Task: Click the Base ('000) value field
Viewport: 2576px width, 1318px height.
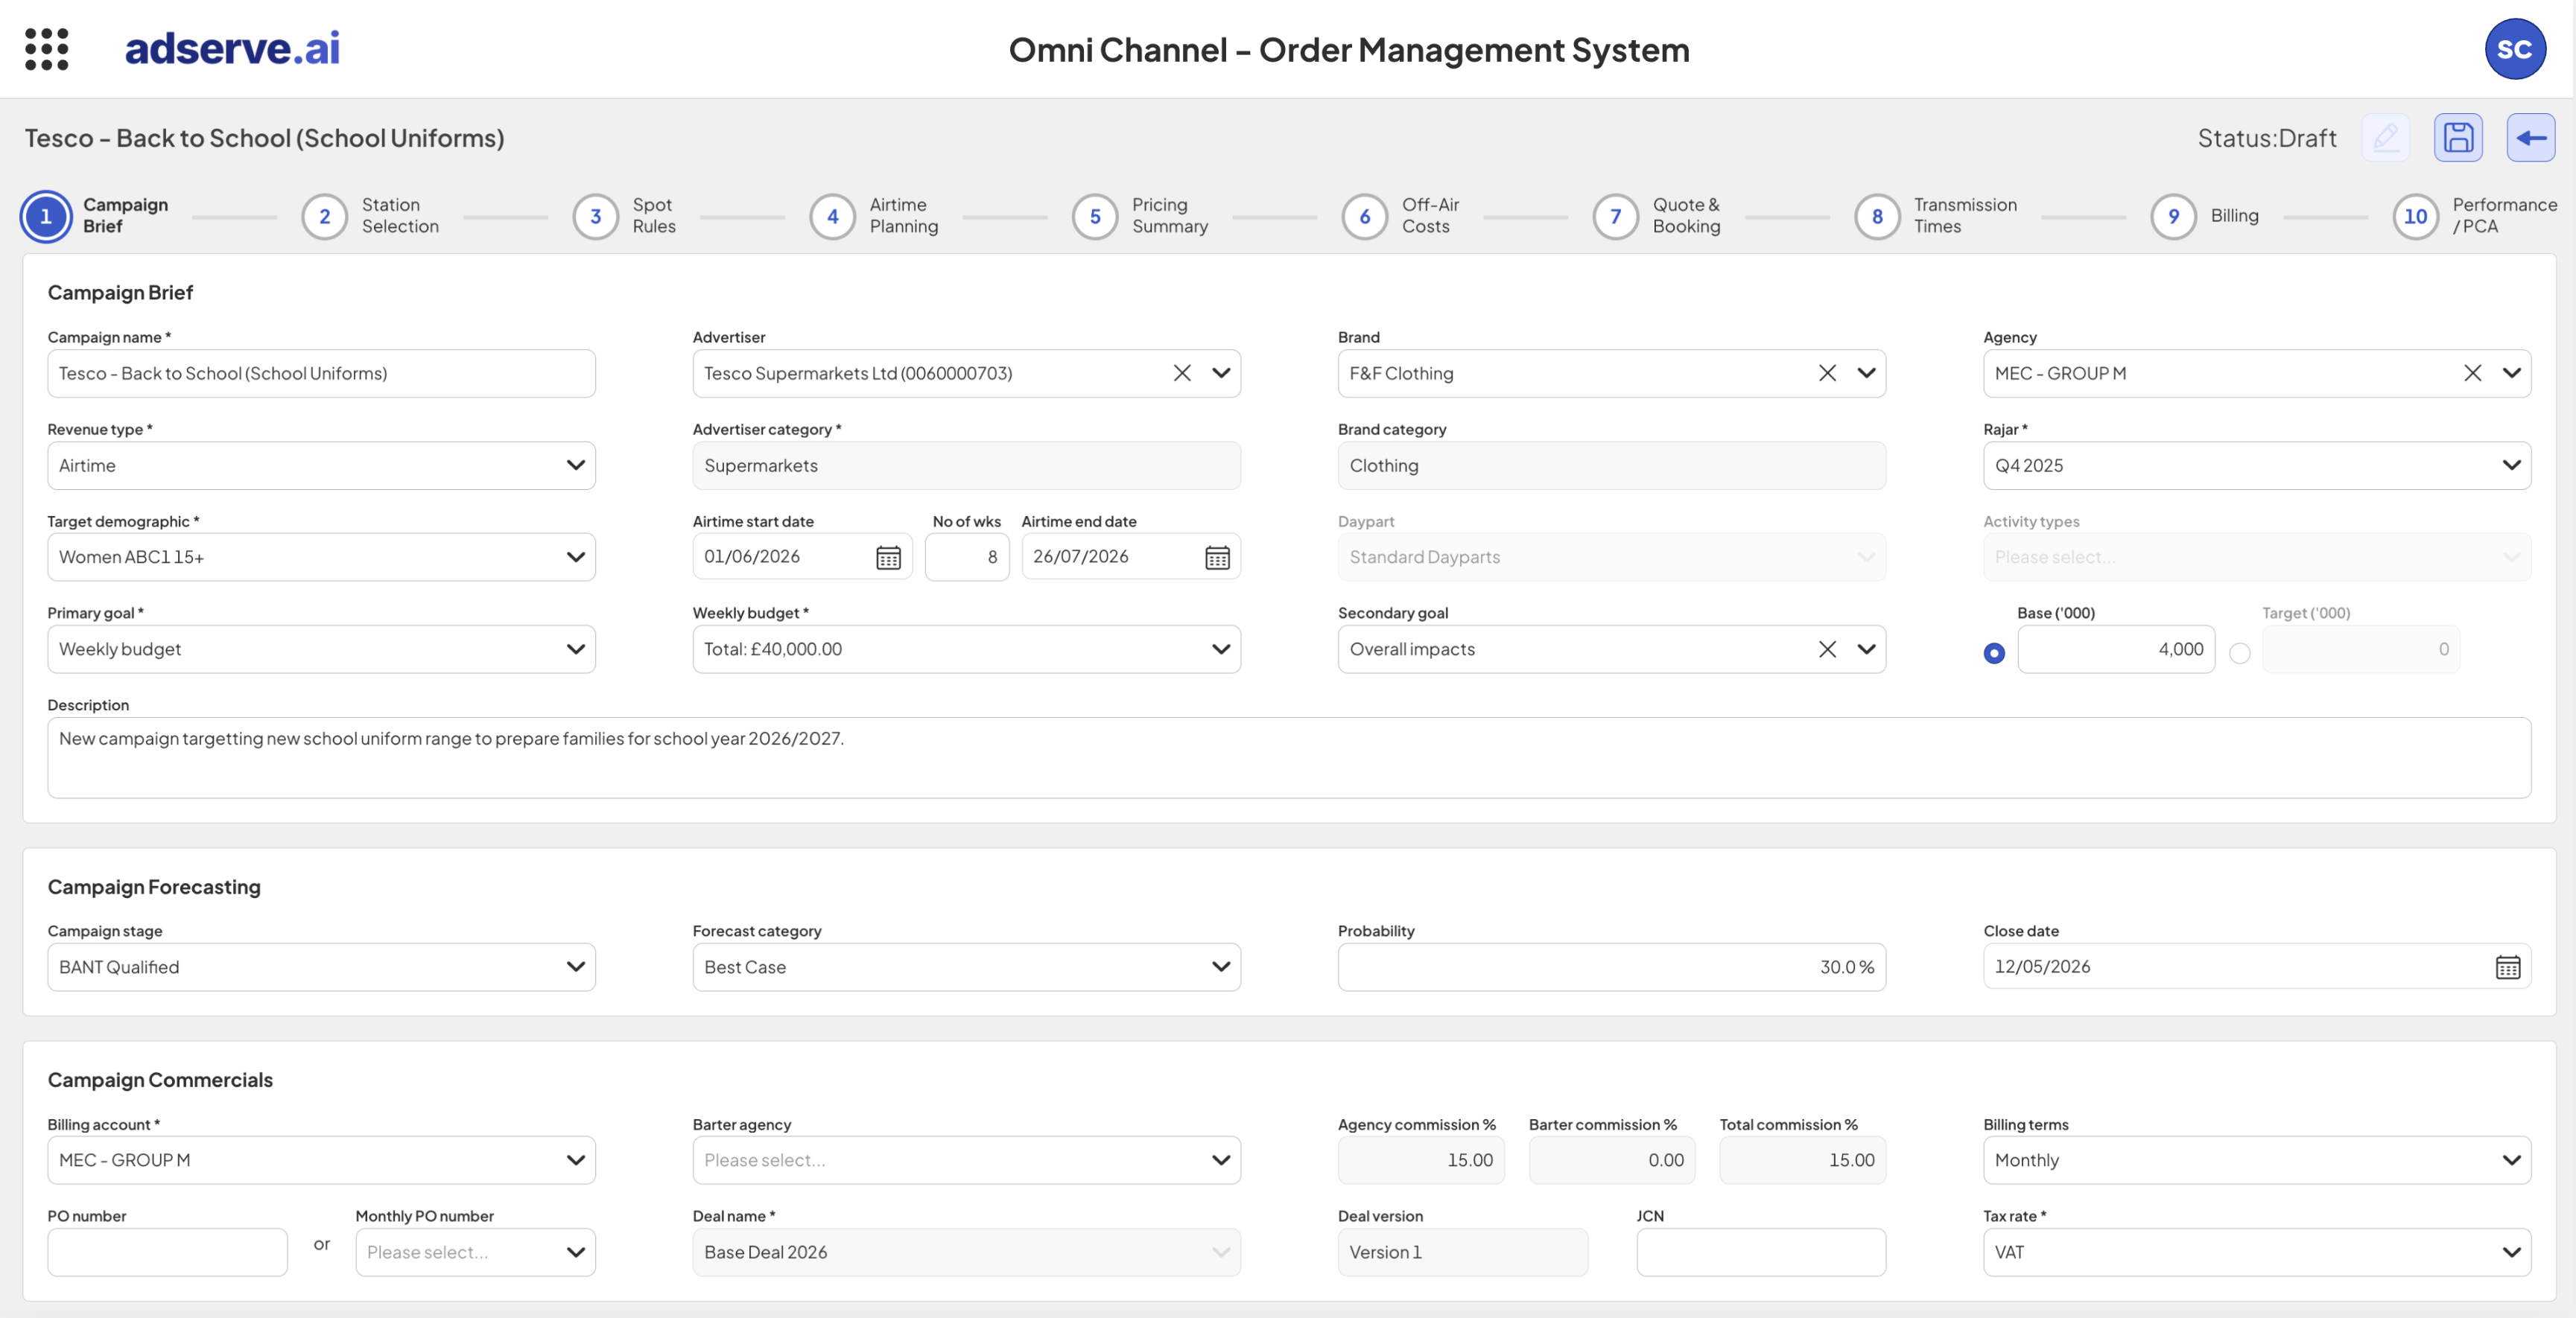Action: [2116, 649]
